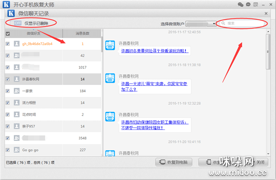276x180 pixels.
Task: Open the 选择微信账户 dropdown
Action: [201, 23]
